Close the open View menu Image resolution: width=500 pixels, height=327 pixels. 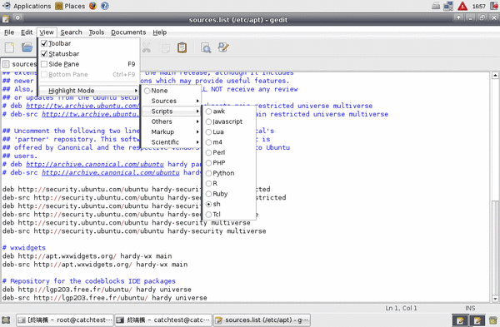click(47, 32)
